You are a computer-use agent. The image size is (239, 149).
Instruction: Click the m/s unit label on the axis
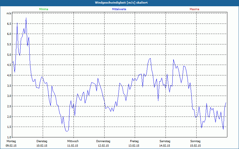[9, 13]
